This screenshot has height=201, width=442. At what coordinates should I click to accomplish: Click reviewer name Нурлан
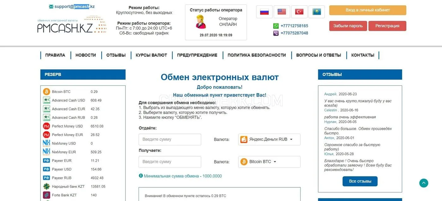330,122
